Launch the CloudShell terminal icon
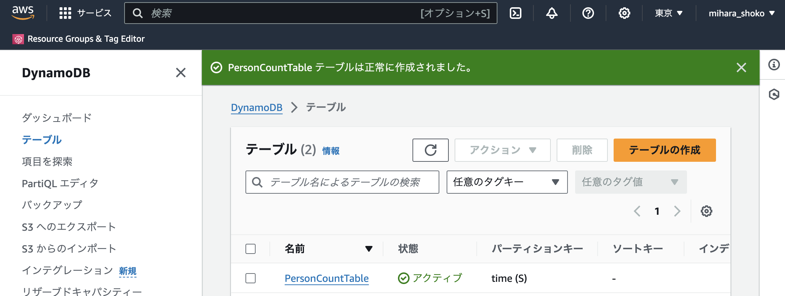This screenshot has height=296, width=785. [x=516, y=13]
